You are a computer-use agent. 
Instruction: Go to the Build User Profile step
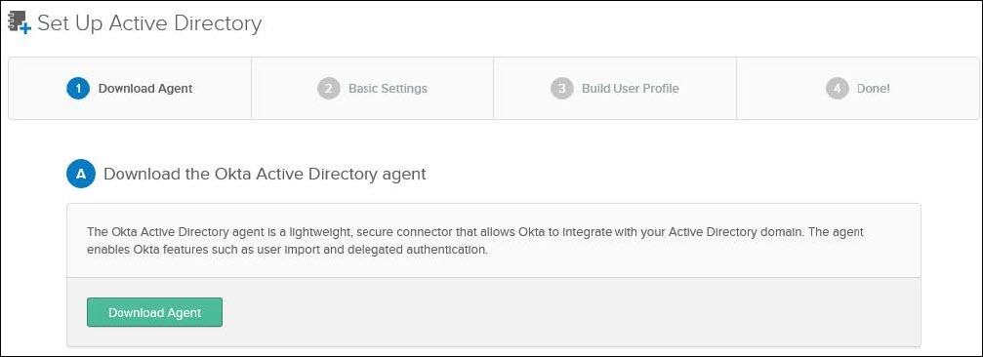615,89
